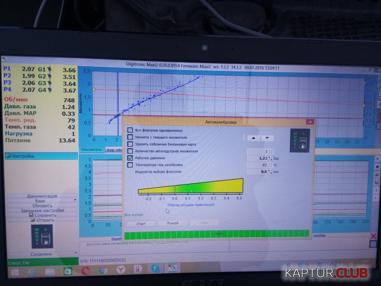Adjust the gas temperature stepper at 42
The height and width of the screenshot is (286, 381).
point(270,165)
